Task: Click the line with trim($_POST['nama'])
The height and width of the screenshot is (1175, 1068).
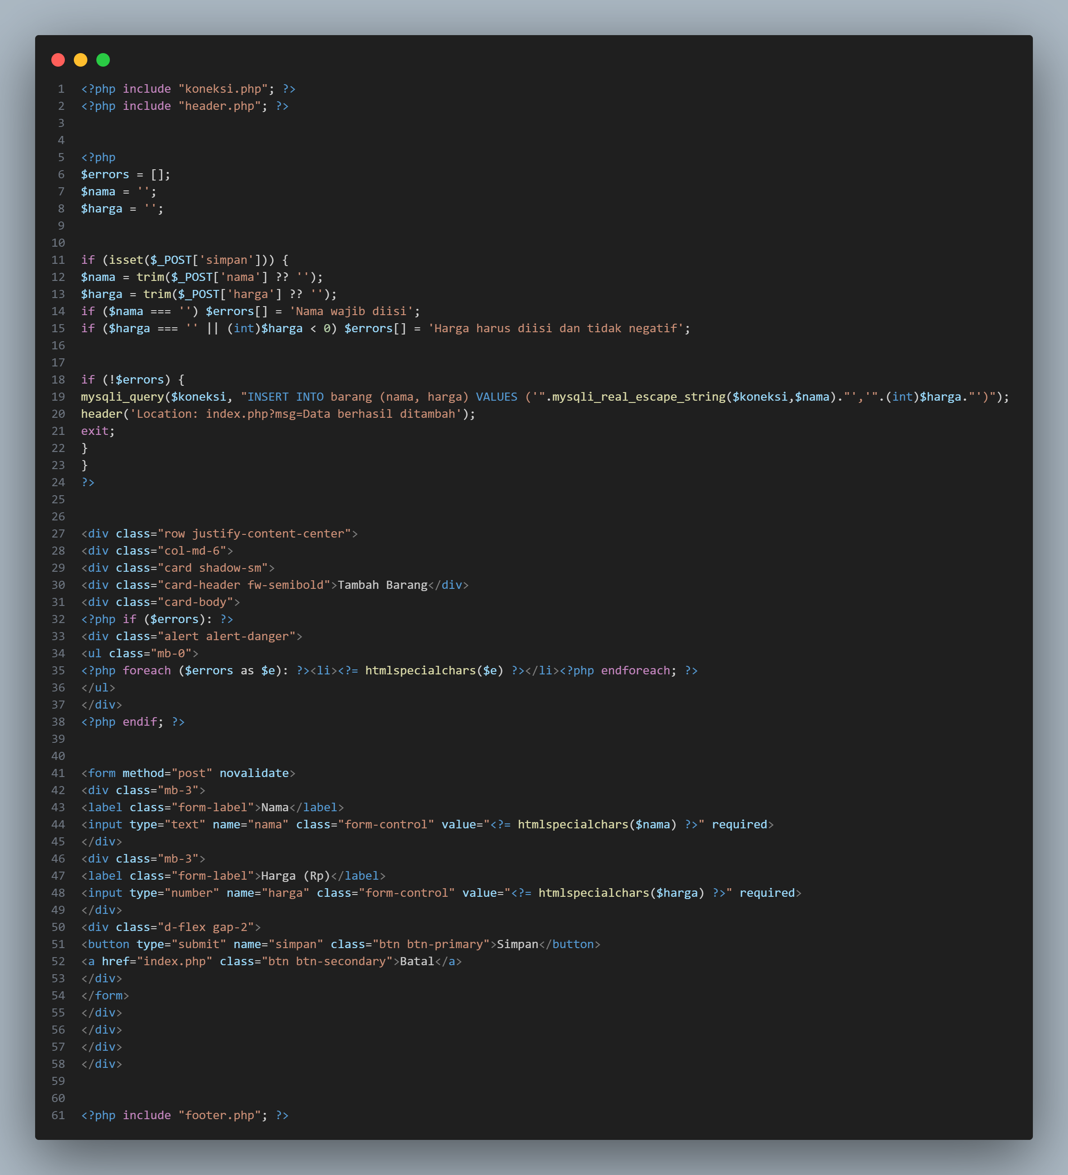Action: coord(202,277)
